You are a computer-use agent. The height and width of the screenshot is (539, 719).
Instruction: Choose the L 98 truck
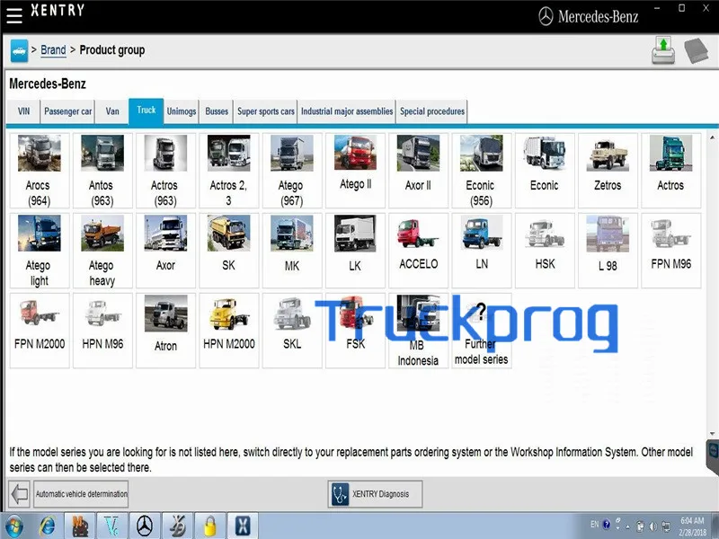[608, 251]
